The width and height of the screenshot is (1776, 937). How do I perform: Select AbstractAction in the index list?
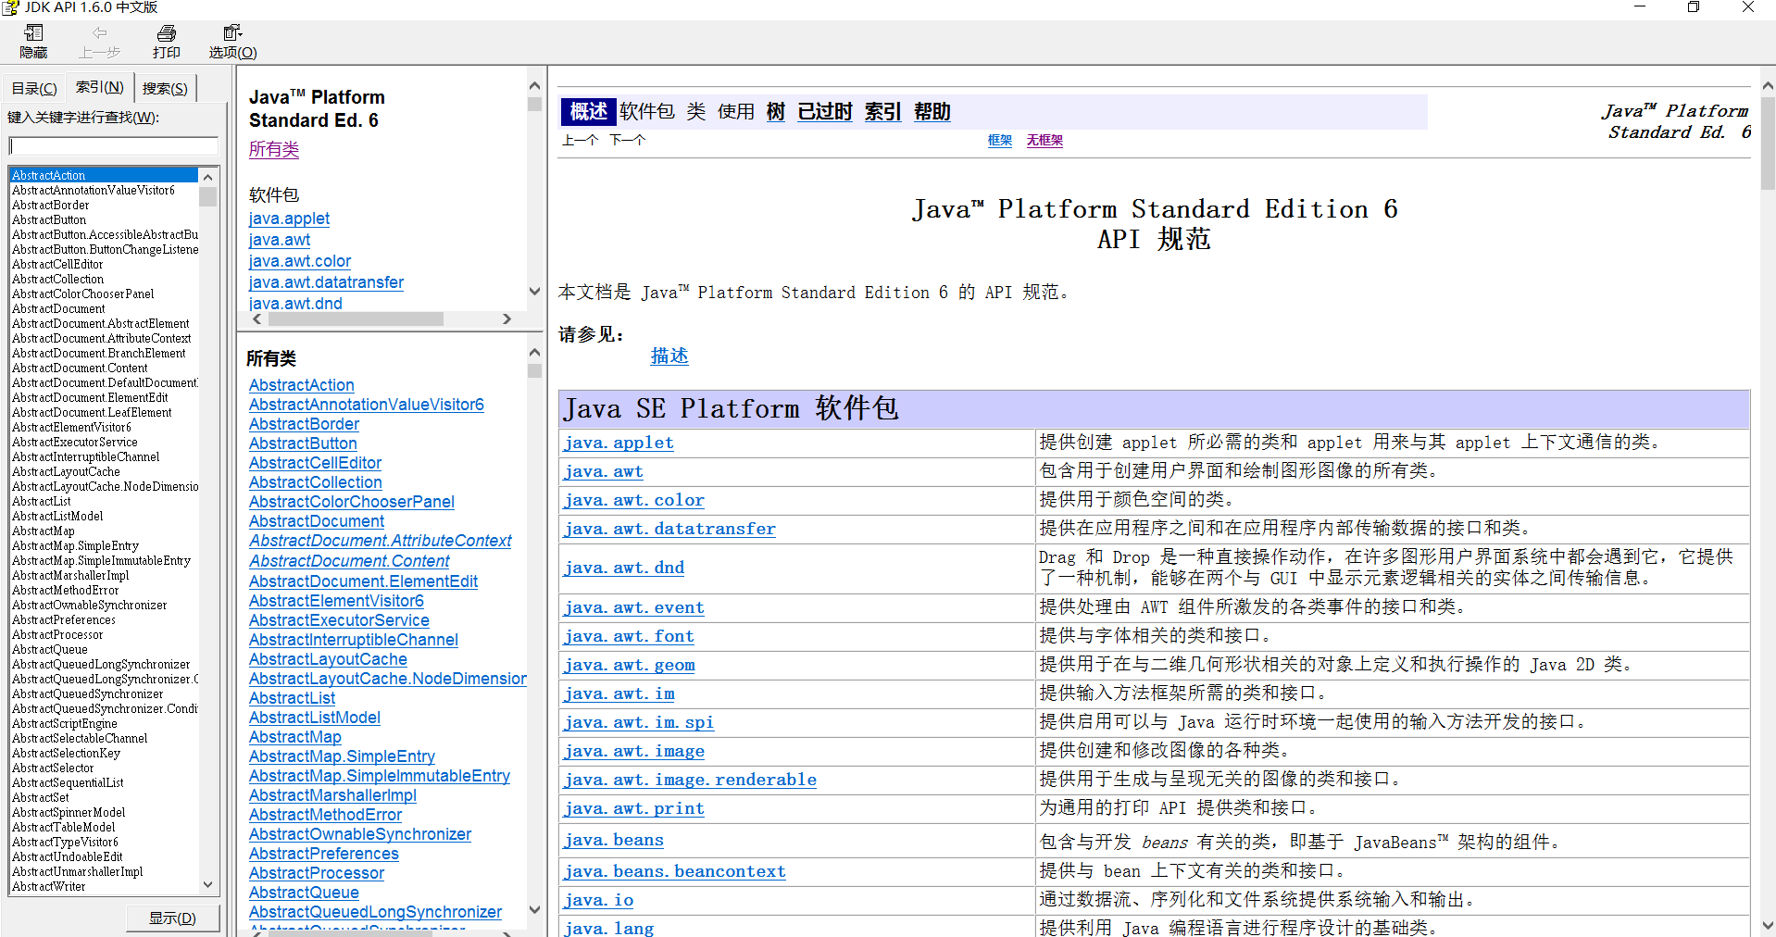point(103,175)
